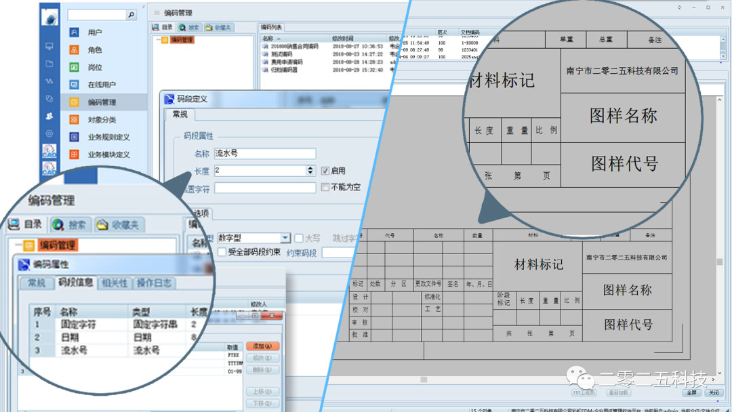
Task: Click the users group icon in the blue sidebar
Action: [x=49, y=116]
